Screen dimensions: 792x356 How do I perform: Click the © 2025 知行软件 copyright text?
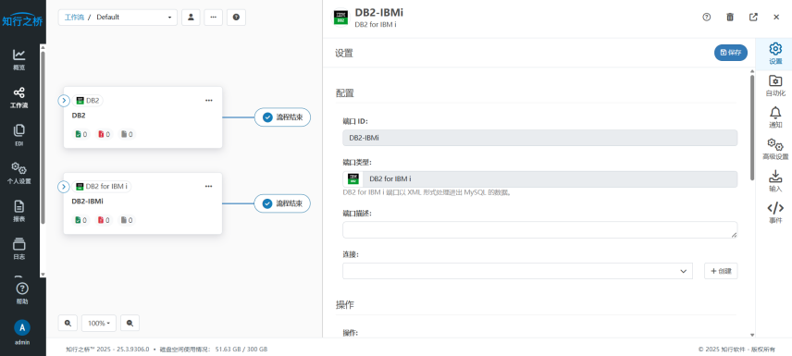736,349
